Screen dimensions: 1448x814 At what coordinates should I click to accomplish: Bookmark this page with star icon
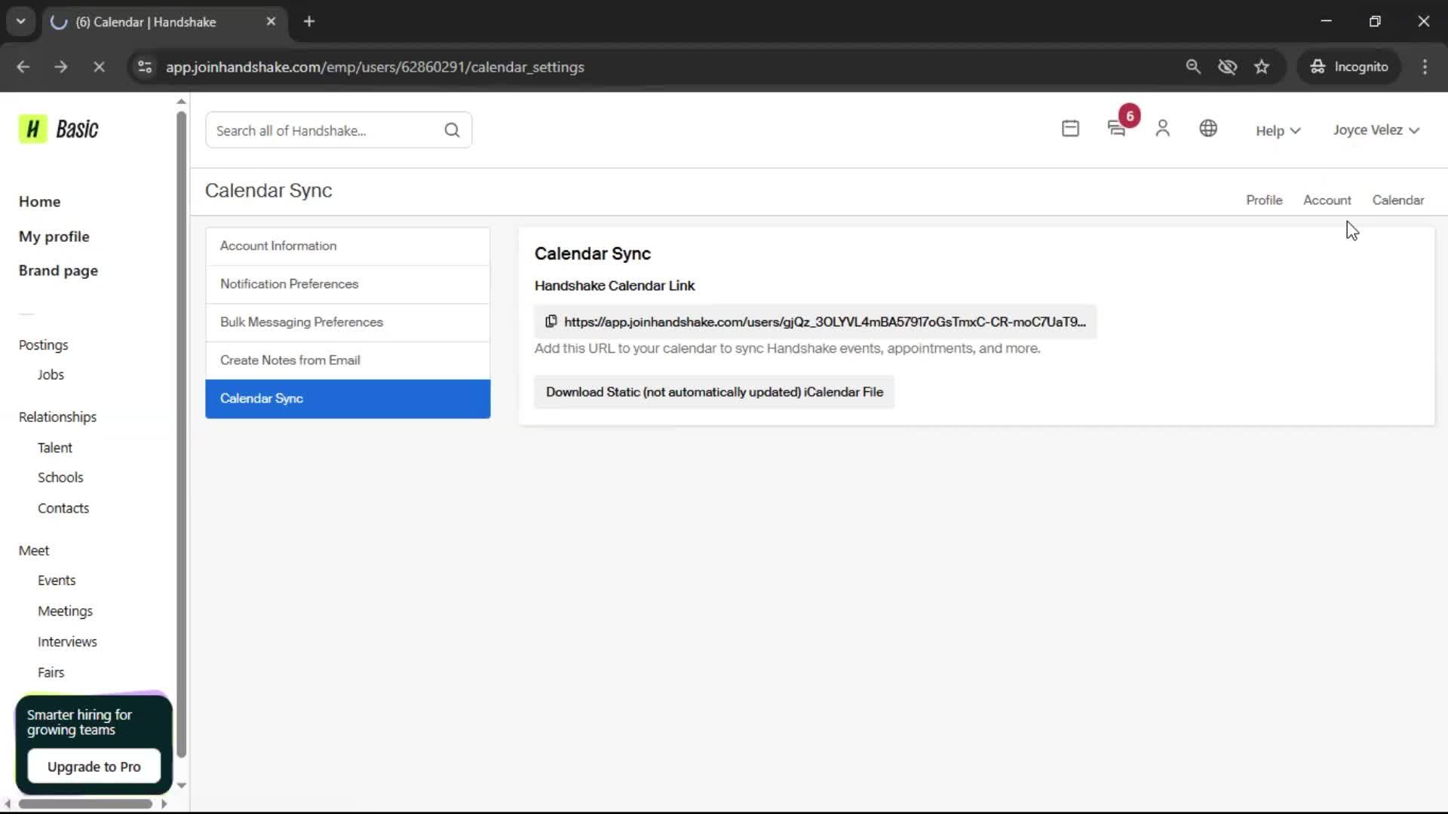[x=1262, y=67]
